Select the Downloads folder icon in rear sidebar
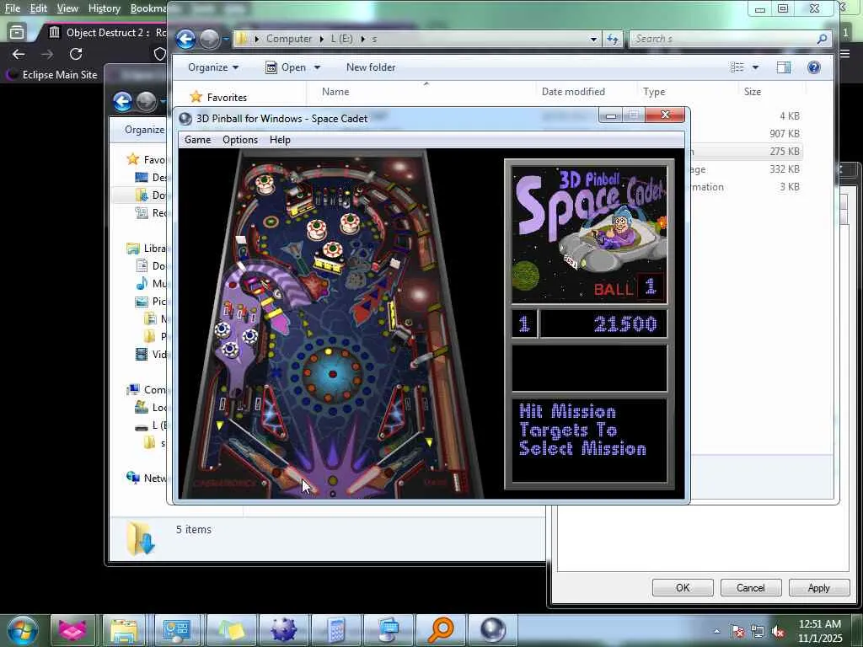 click(142, 195)
